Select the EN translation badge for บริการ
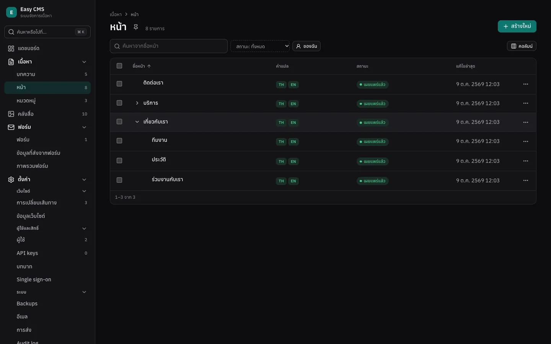Screen dimensions: 551x344 [x=293, y=104]
